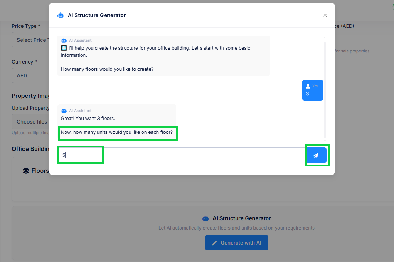Close the AI Structure Generator dialog
The image size is (394, 262).
pyautogui.click(x=325, y=15)
